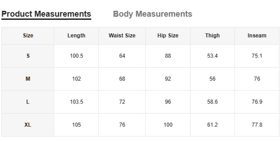Switch to the Product Measurements tab
The width and height of the screenshot is (280, 142).
click(46, 14)
